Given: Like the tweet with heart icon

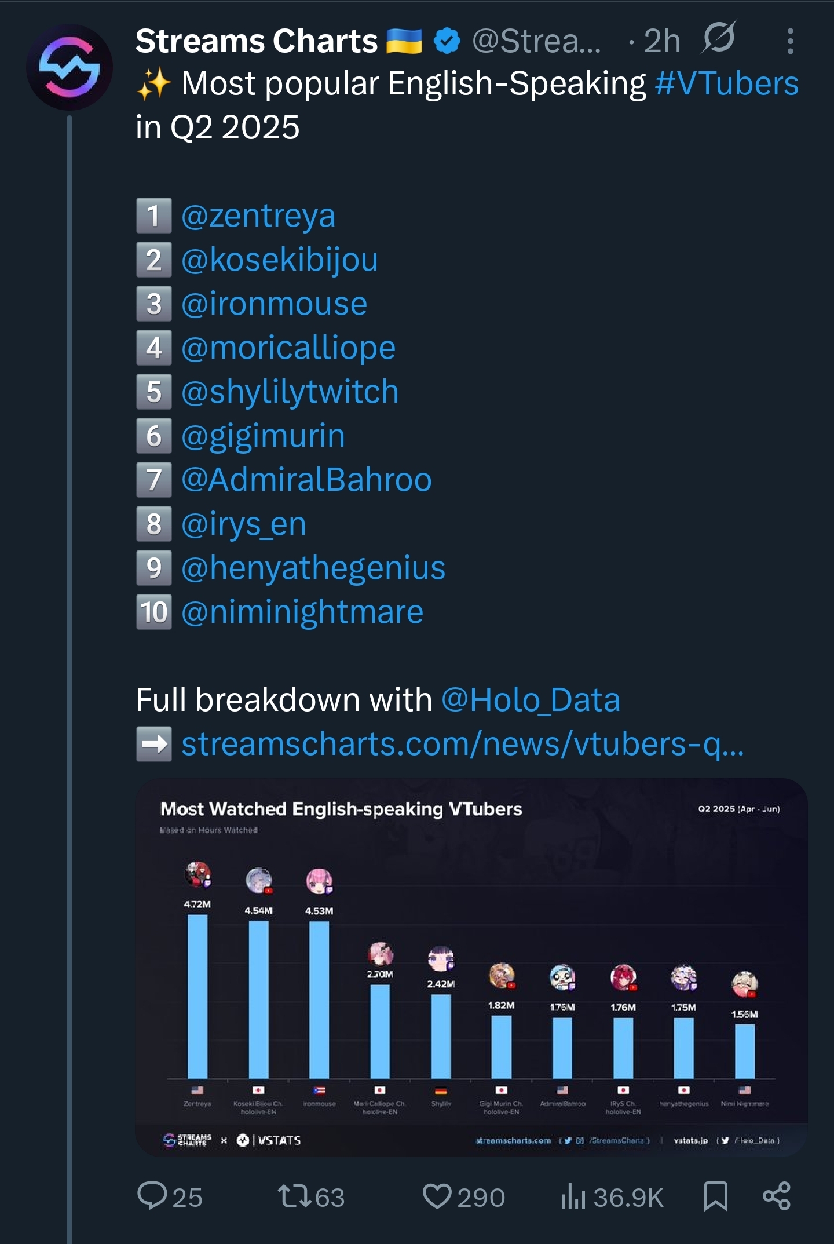Looking at the screenshot, I should coord(437,1196).
